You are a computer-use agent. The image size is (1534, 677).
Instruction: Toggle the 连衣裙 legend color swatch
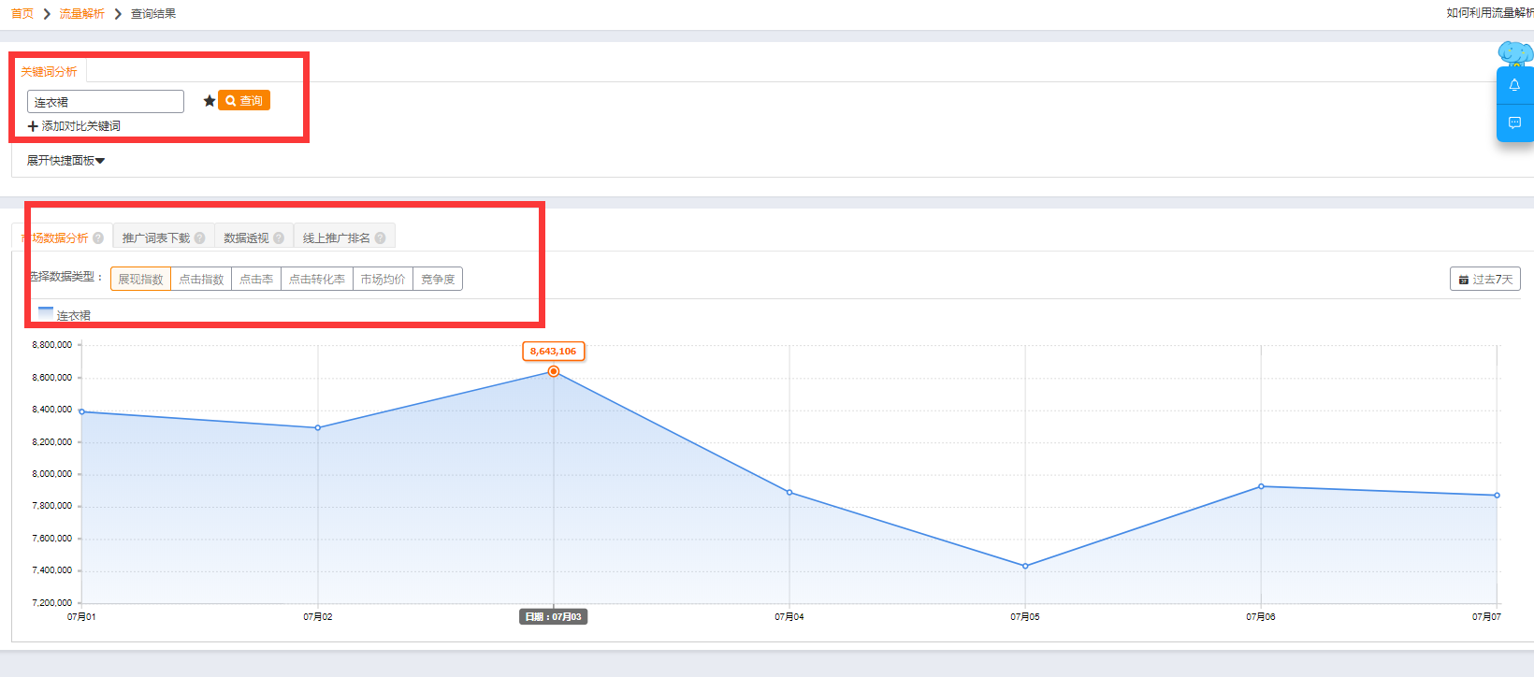(x=46, y=311)
